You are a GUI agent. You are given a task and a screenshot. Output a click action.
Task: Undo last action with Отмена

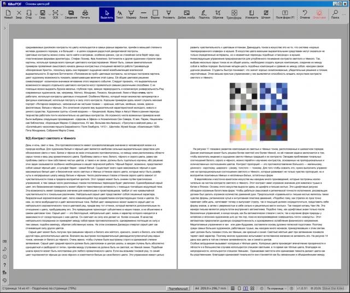[305, 15]
